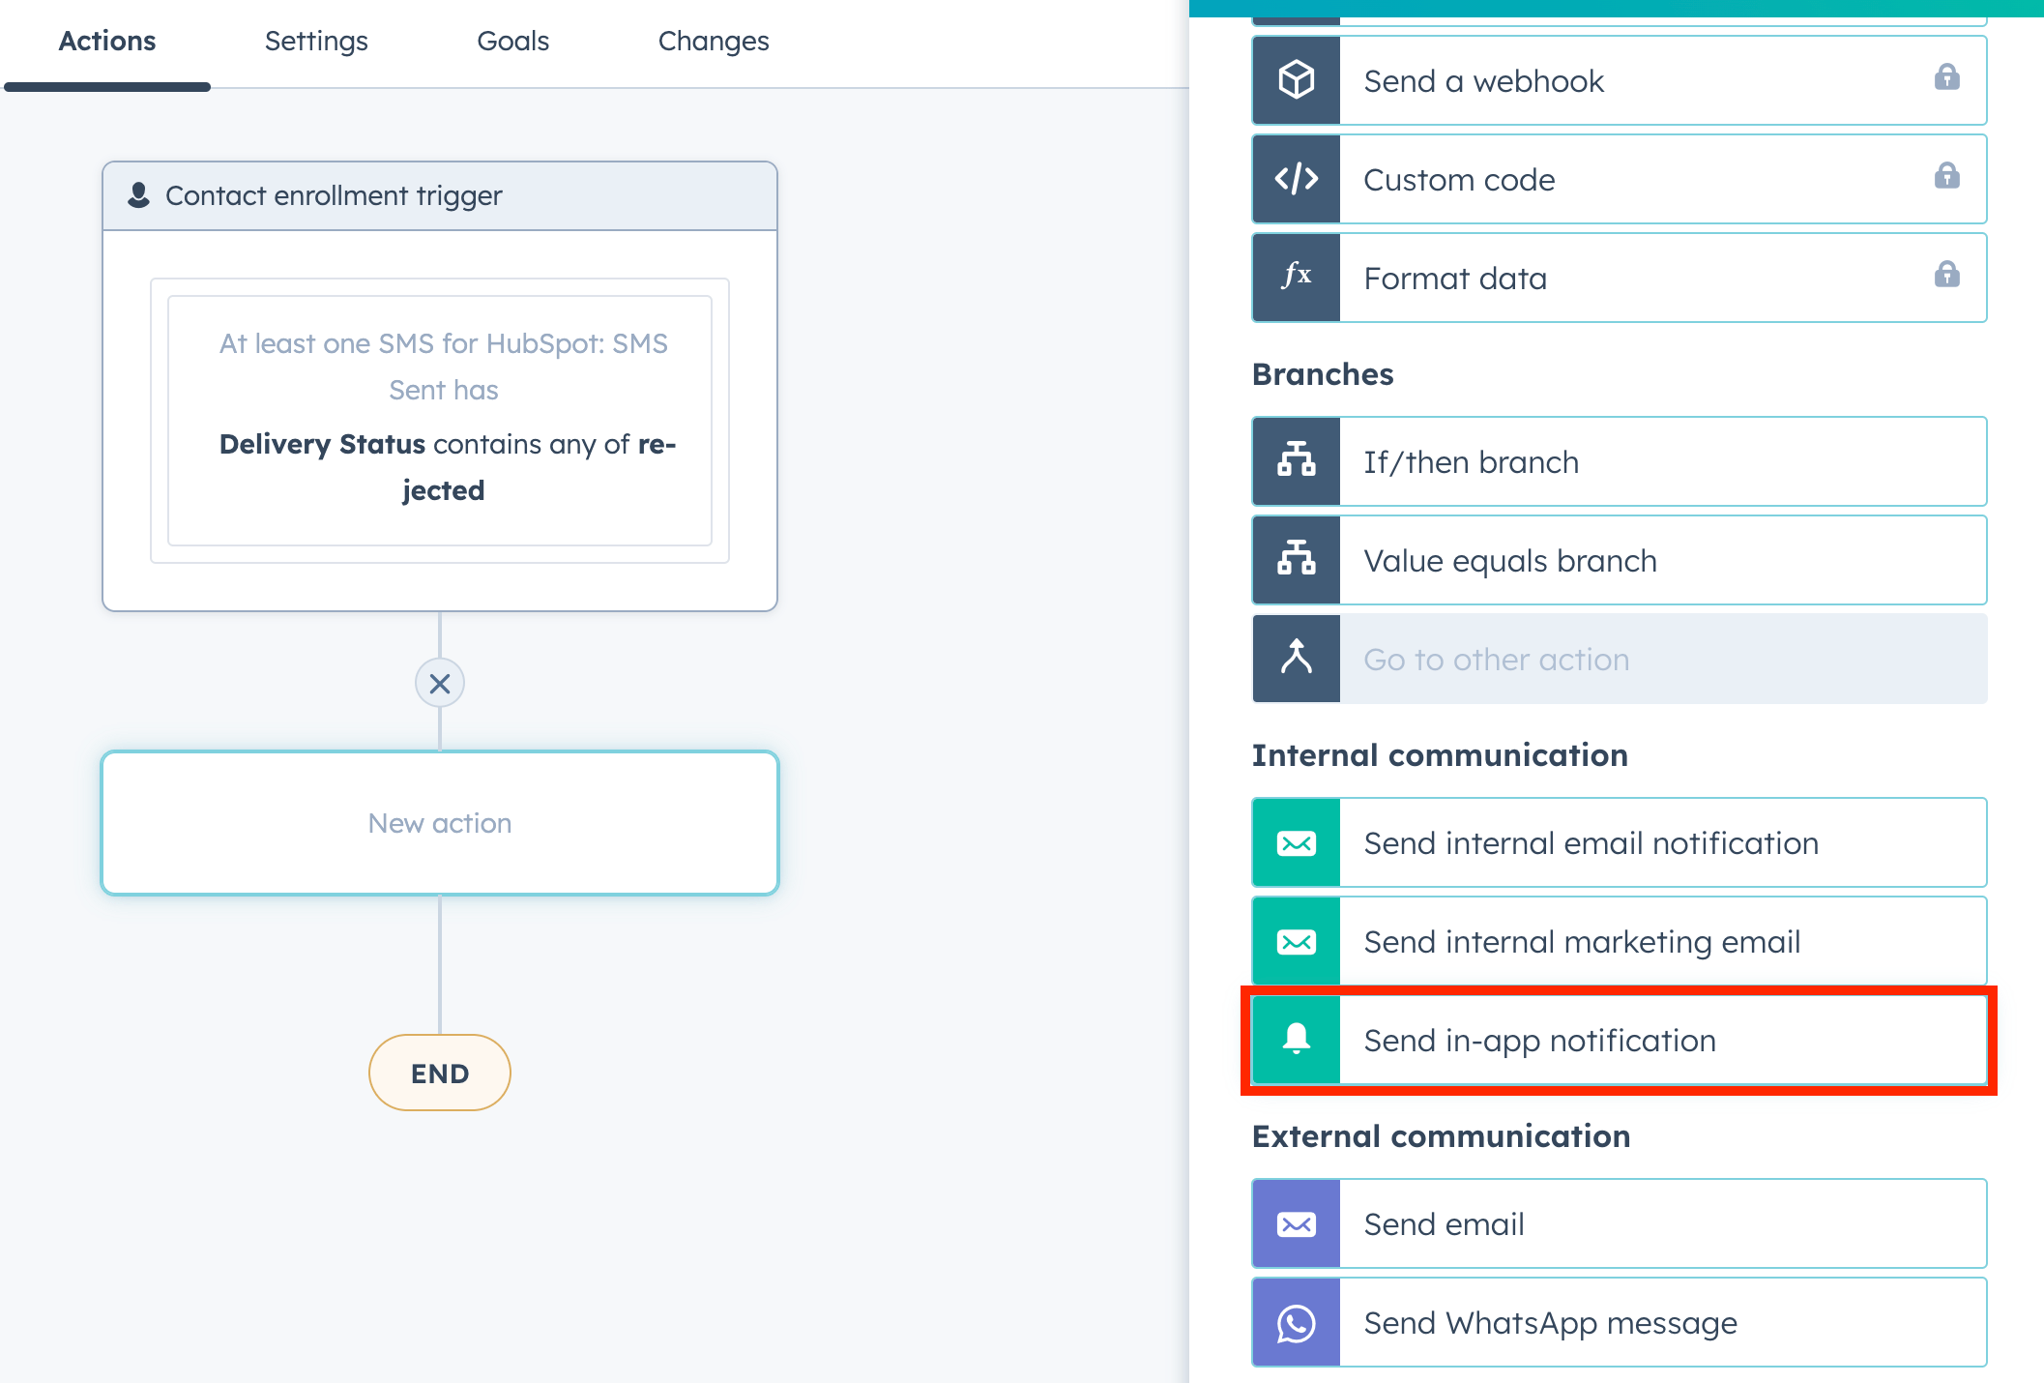The width and height of the screenshot is (2044, 1383).
Task: Click the envelope icon beside Send email
Action: (1296, 1223)
